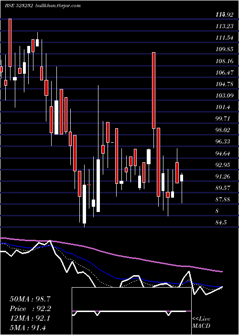Click the bullkhan.tbrjar.com site label

pos(58,6)
